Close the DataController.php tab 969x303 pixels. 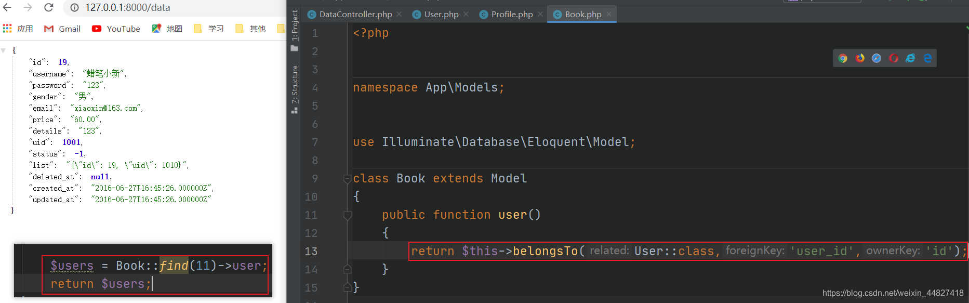[x=399, y=14]
